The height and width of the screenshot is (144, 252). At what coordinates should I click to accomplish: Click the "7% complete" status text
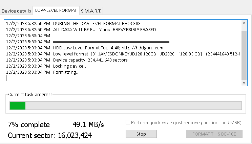28,124
